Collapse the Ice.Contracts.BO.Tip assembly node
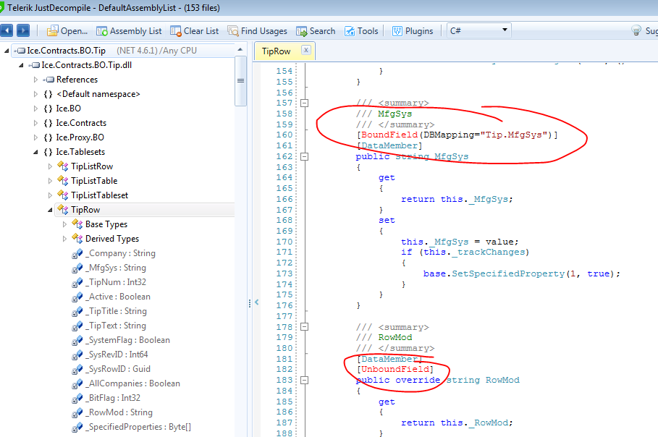The height and width of the screenshot is (437, 658). (x=7, y=51)
